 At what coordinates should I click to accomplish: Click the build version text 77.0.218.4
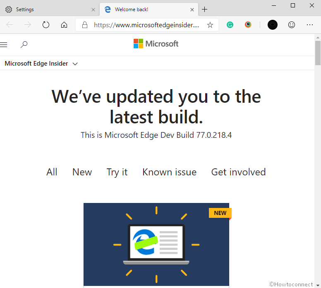click(214, 135)
